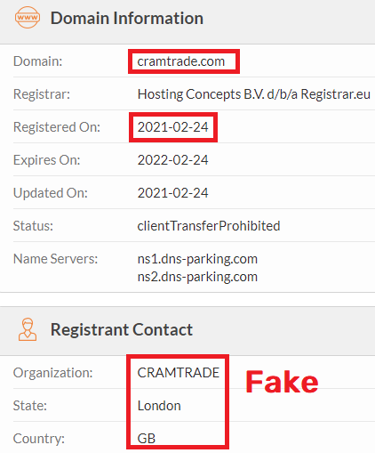Click the Domain Information heading
The image size is (375, 453).
pos(127,18)
